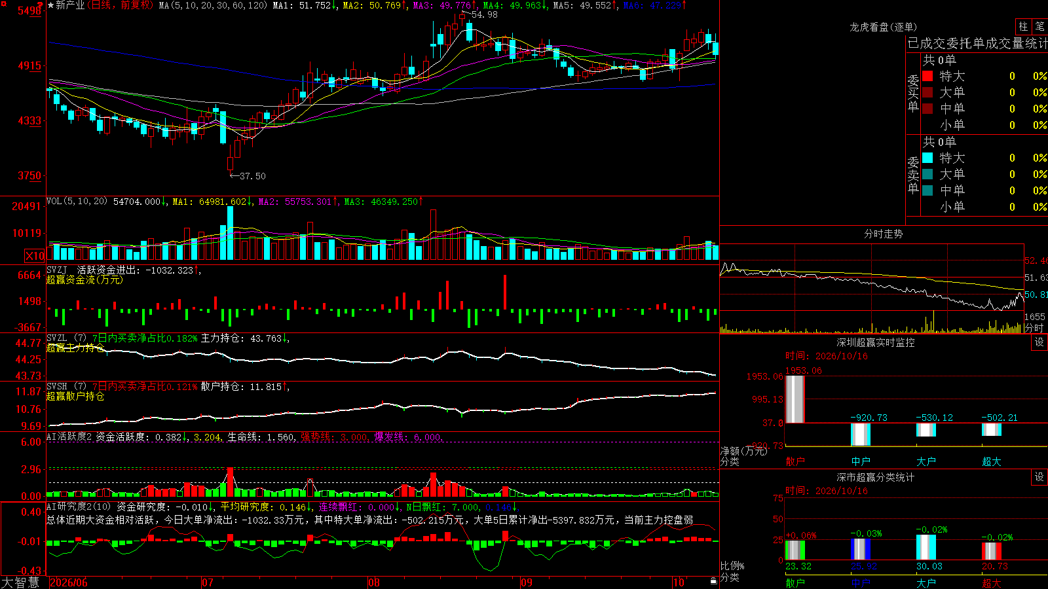Click the SVSH (7) indicator label
The width and height of the screenshot is (1048, 589).
click(x=66, y=387)
